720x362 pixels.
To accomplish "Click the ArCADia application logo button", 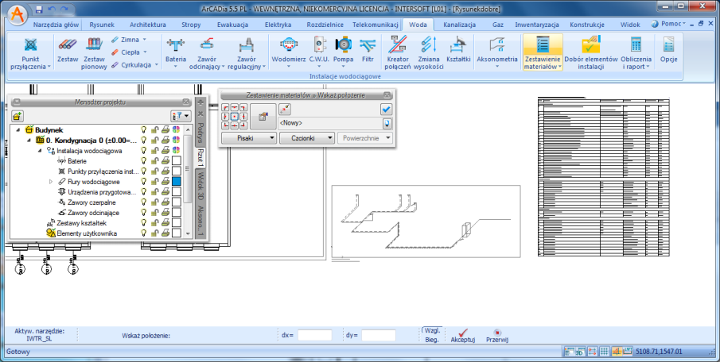I will (18, 13).
